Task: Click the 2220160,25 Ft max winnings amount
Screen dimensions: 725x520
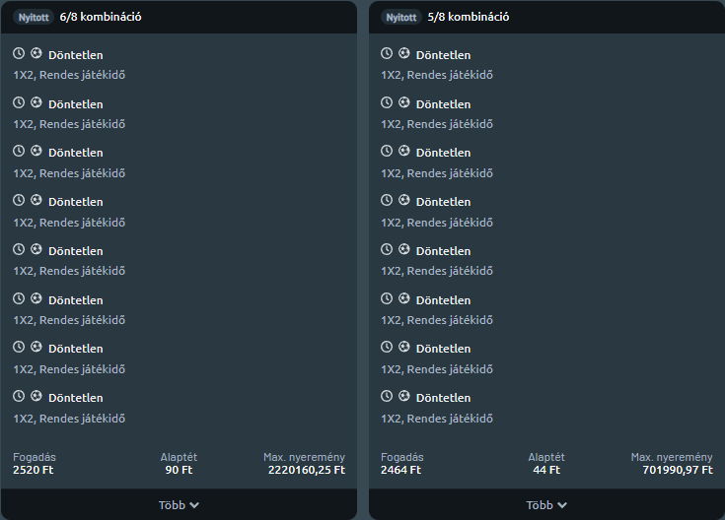Action: click(307, 470)
